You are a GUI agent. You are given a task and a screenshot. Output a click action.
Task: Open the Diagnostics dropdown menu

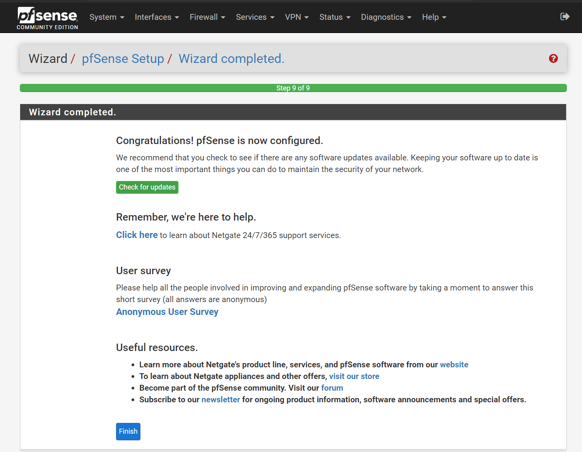pyautogui.click(x=386, y=17)
